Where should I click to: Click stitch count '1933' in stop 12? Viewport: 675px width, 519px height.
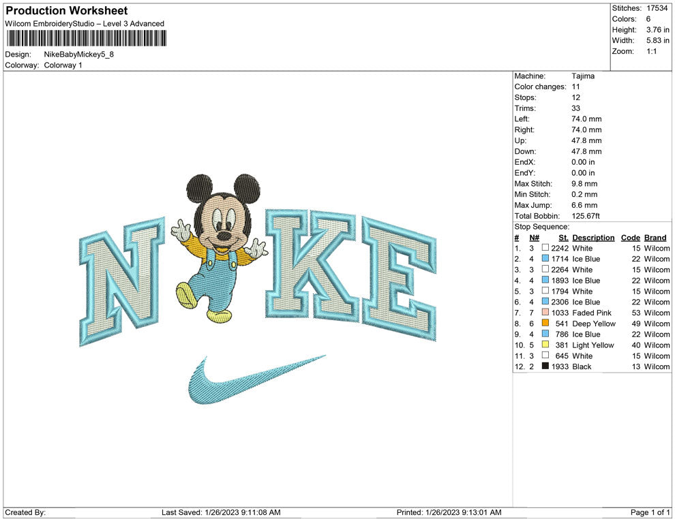pos(560,366)
